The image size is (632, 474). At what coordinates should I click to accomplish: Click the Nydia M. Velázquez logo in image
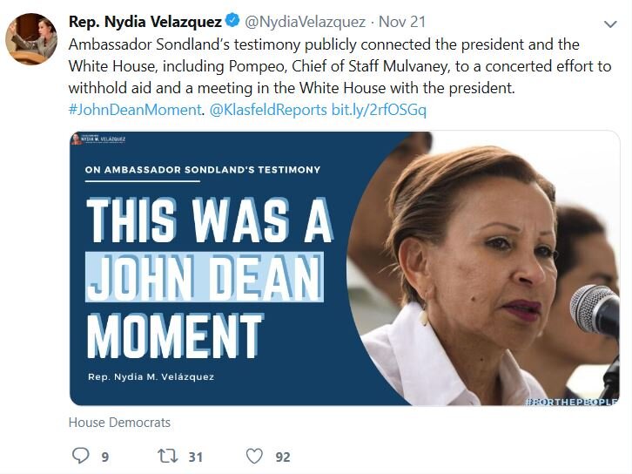pyautogui.click(x=100, y=139)
